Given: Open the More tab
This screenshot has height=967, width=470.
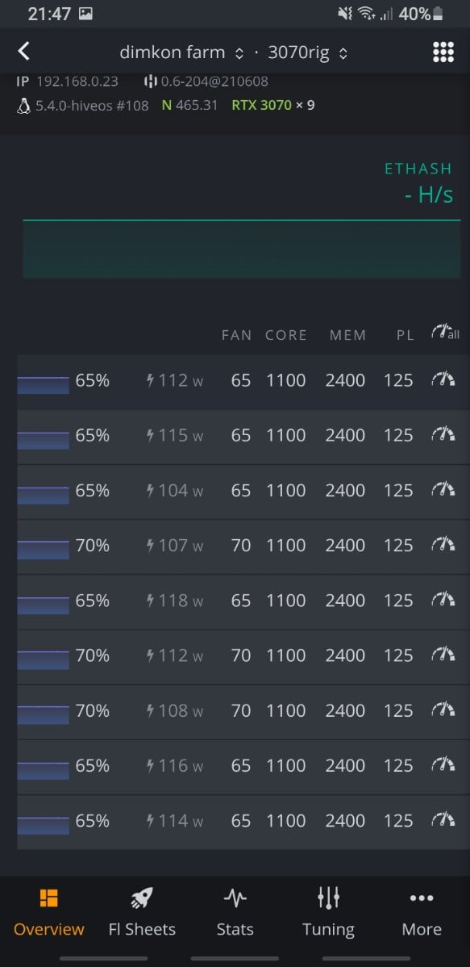Looking at the screenshot, I should coord(422,913).
